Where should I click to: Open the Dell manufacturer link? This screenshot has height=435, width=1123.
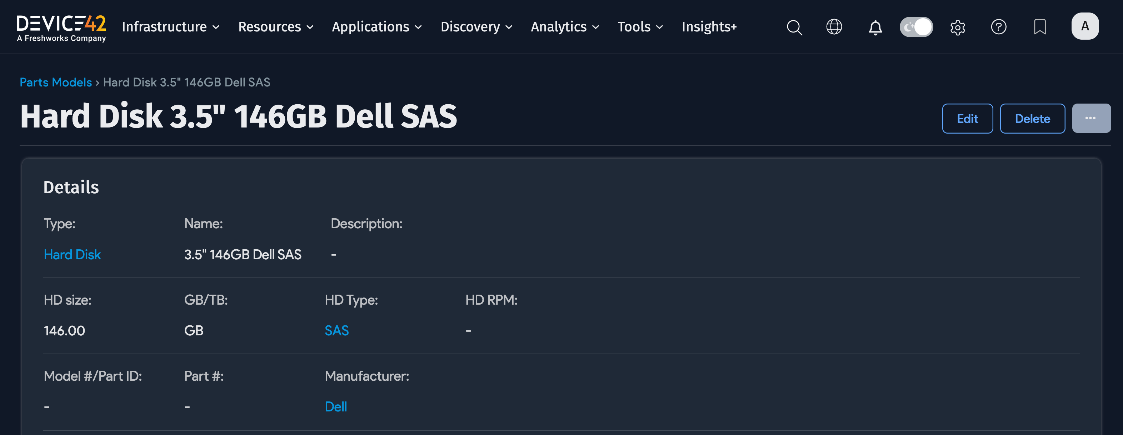coord(336,407)
